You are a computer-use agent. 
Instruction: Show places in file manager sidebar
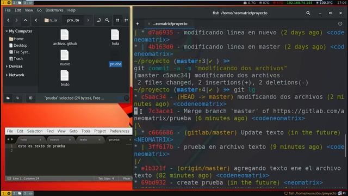point(8,98)
